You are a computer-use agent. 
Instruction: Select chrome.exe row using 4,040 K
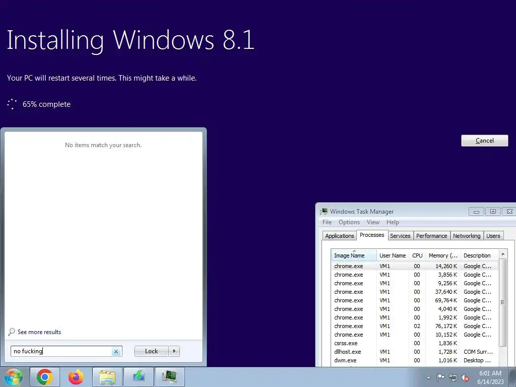(415, 309)
